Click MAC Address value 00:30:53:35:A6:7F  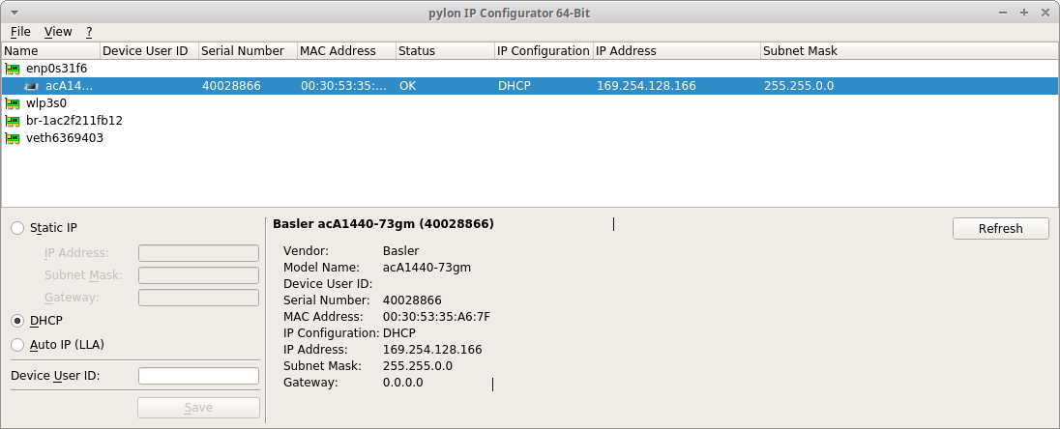coord(437,317)
